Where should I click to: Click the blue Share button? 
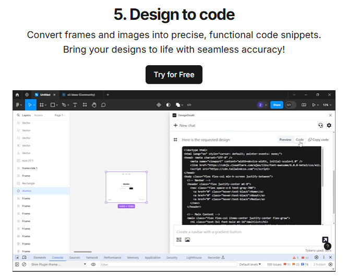(277, 105)
